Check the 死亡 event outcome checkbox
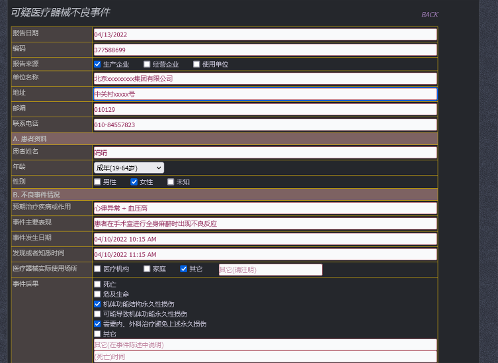This screenshot has height=363, width=498. pos(97,284)
